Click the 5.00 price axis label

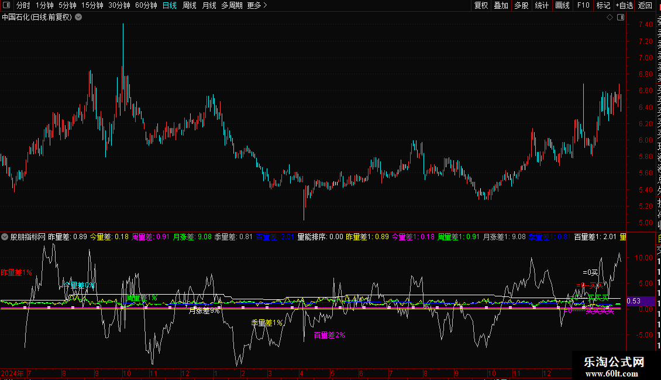[x=645, y=222]
